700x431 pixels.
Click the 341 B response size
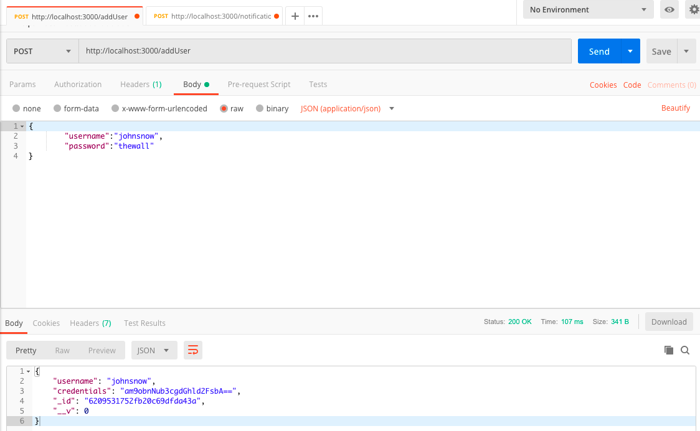point(620,322)
